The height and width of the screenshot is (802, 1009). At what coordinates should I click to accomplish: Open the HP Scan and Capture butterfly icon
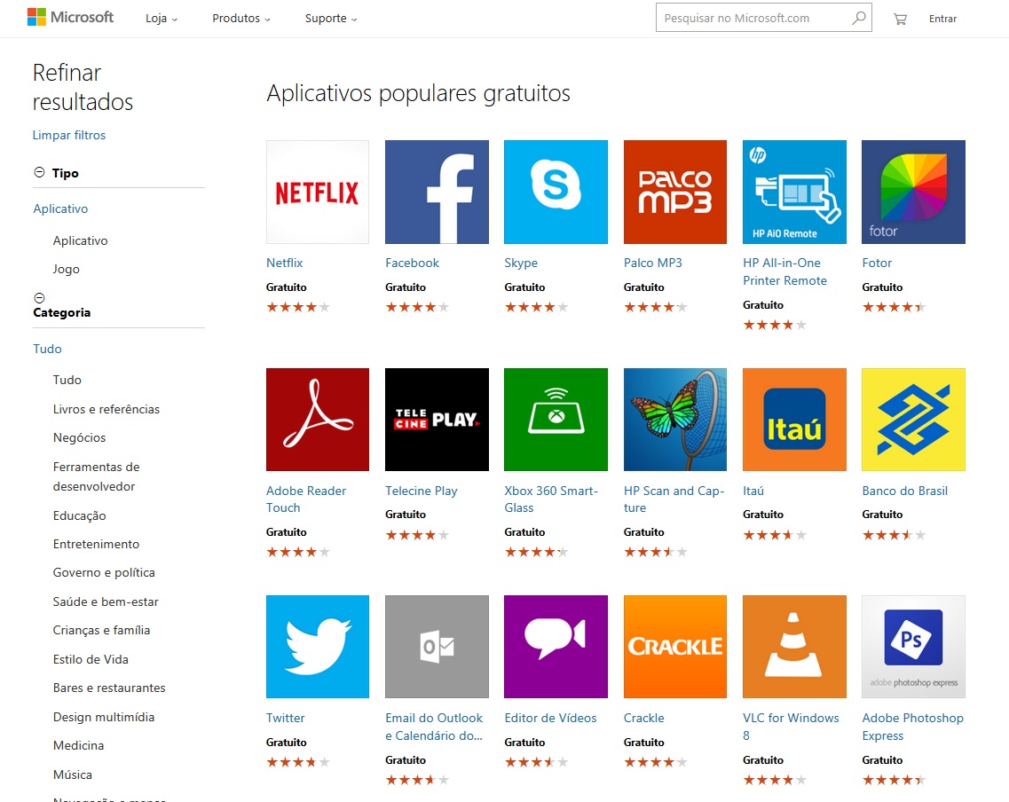675,420
